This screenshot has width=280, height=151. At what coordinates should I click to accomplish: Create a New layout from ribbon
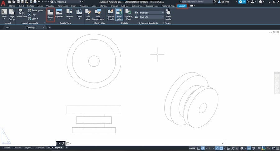pyautogui.click(x=4, y=14)
